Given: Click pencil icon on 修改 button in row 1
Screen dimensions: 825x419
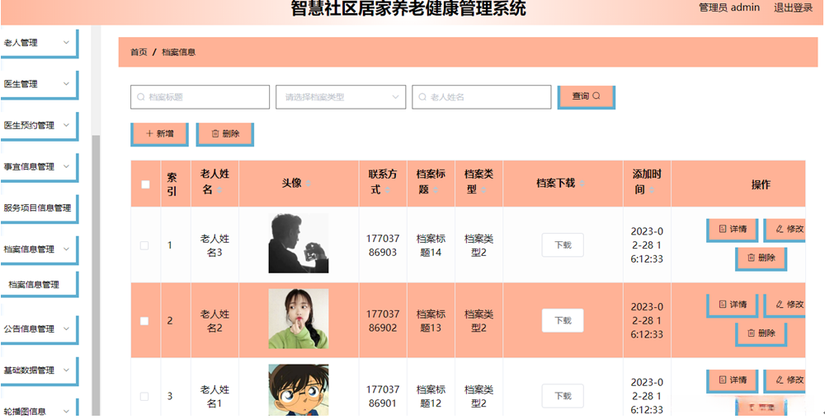Looking at the screenshot, I should [780, 229].
